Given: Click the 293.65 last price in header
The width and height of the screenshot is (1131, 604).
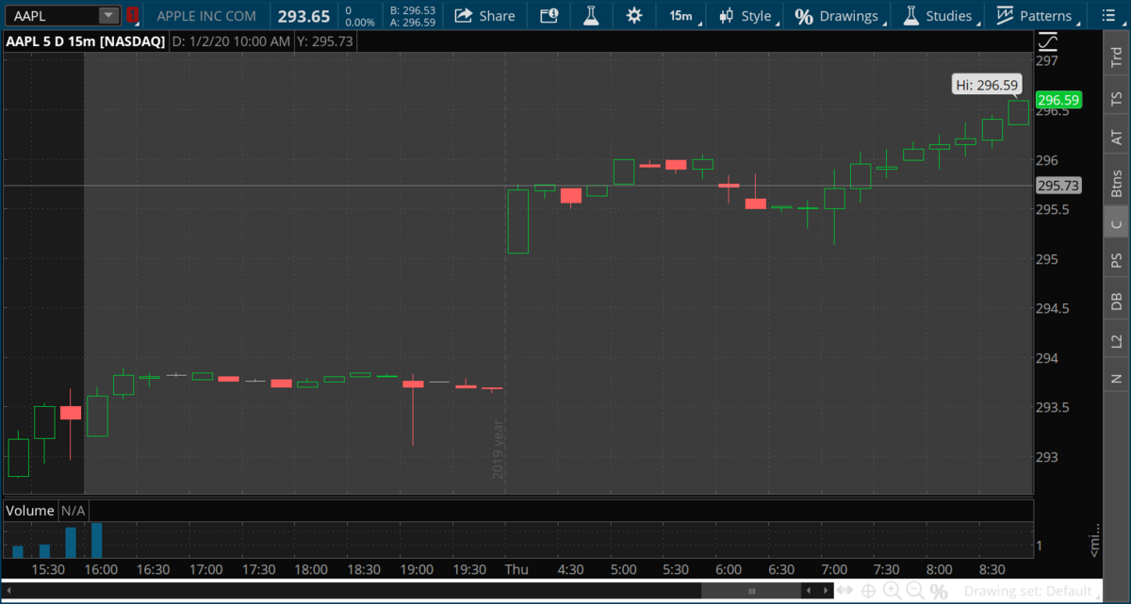Looking at the screenshot, I should (303, 16).
